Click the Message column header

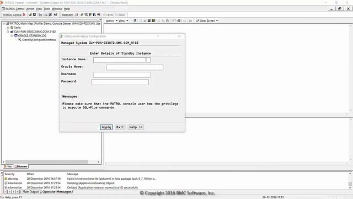(72, 174)
